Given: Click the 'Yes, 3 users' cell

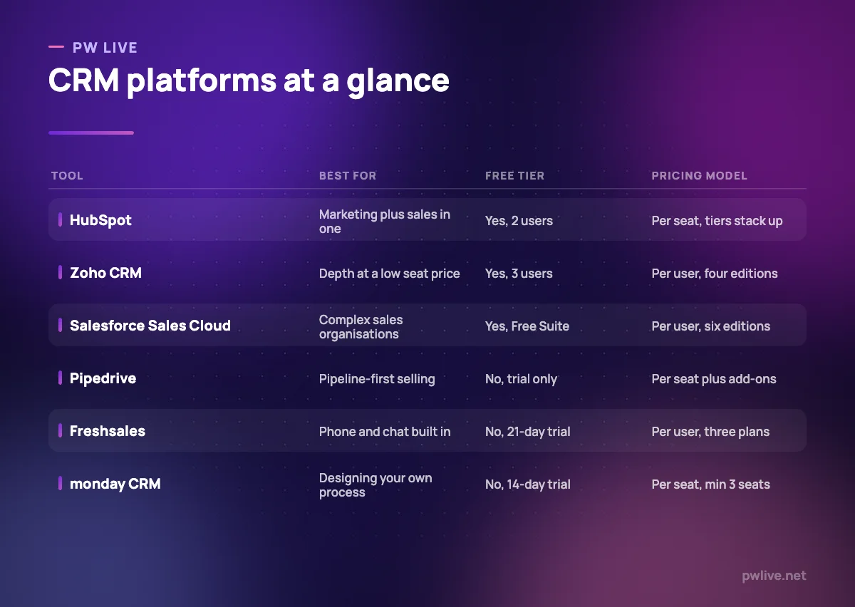Looking at the screenshot, I should coord(519,274).
